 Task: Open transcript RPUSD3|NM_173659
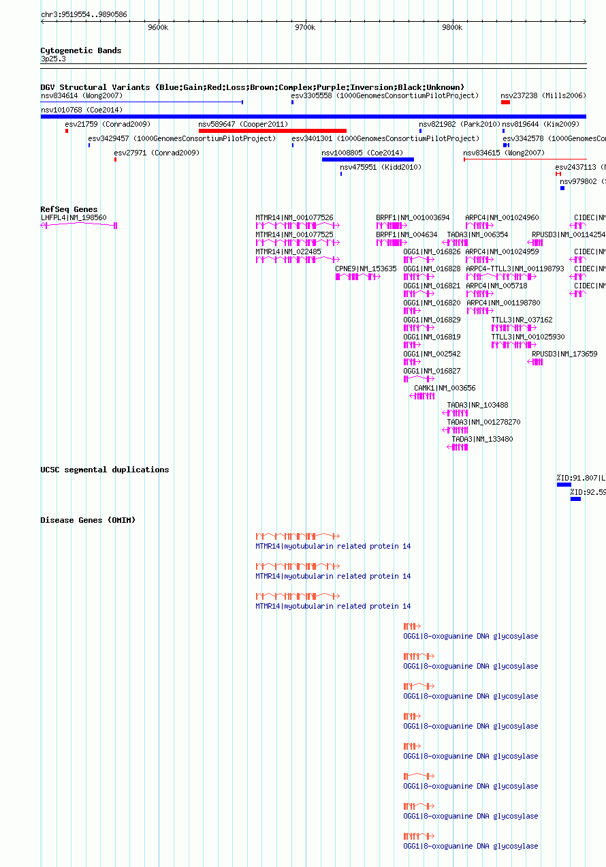(x=564, y=354)
